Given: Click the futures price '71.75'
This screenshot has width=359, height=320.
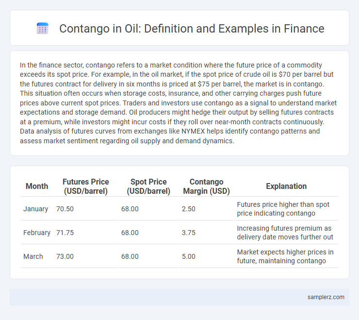Looking at the screenshot, I should point(65,233).
